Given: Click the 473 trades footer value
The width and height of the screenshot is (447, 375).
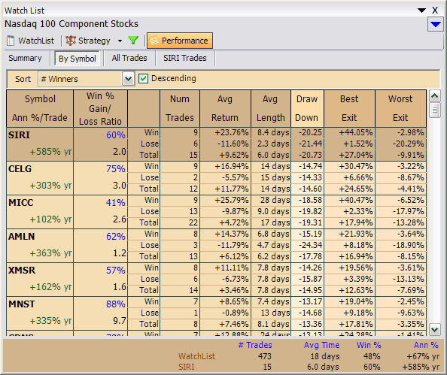Looking at the screenshot, I should coord(265,356).
